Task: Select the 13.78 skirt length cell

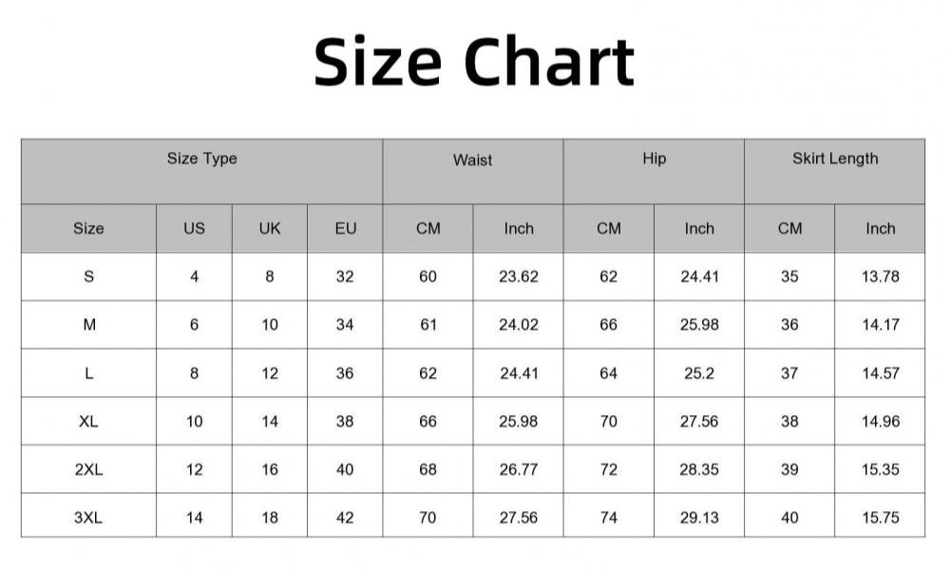Action: 880,276
